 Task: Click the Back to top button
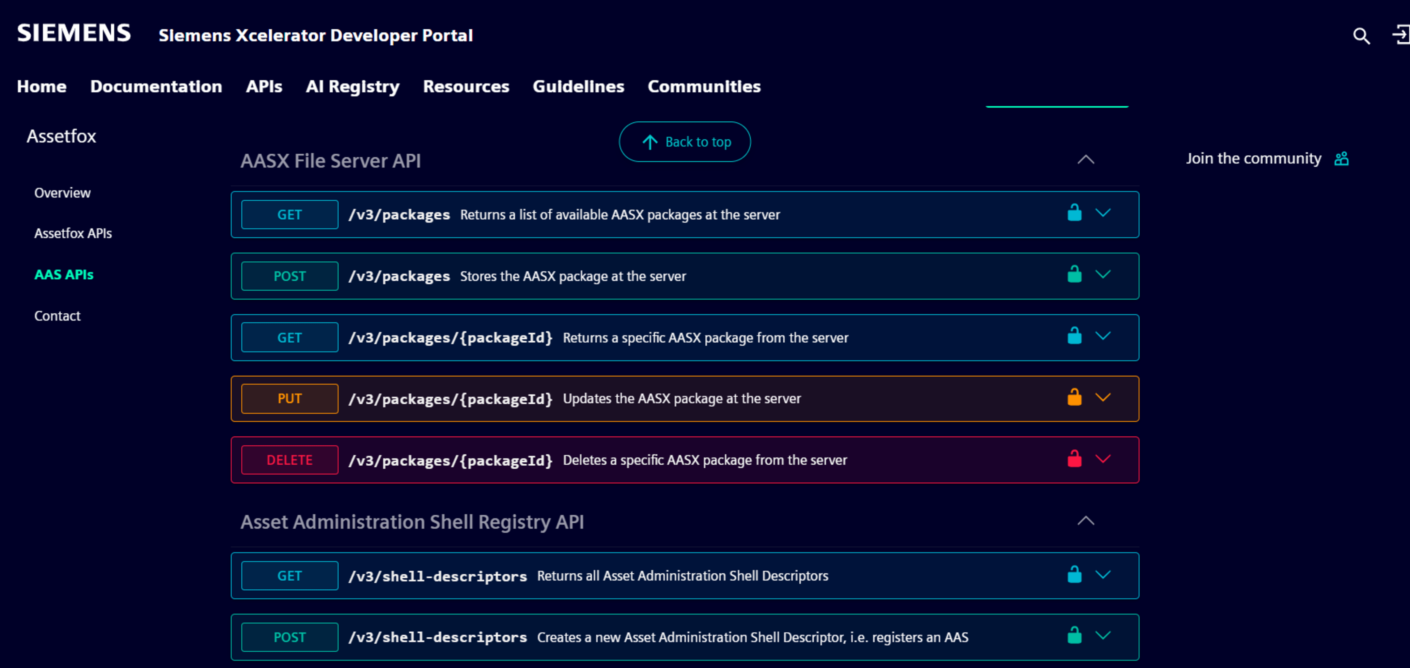pyautogui.click(x=685, y=142)
